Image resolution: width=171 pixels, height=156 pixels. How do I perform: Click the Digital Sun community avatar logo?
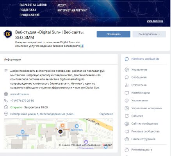pyautogui.click(x=7, y=34)
